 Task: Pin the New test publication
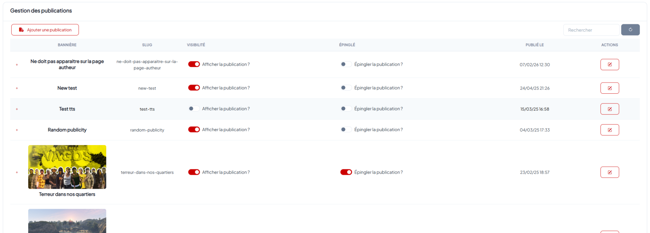(x=346, y=88)
